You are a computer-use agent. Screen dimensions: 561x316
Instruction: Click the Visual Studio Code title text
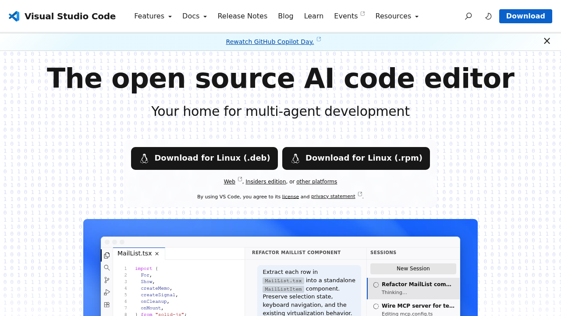(70, 16)
